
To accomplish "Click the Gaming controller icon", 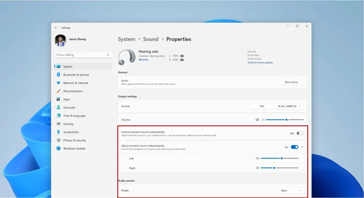I will pyautogui.click(x=58, y=124).
